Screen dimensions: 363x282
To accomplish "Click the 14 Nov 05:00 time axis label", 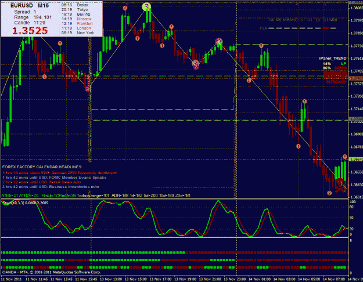I will click(309, 279).
